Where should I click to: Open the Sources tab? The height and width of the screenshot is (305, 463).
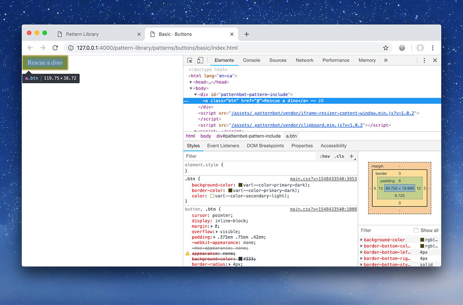[x=278, y=60]
